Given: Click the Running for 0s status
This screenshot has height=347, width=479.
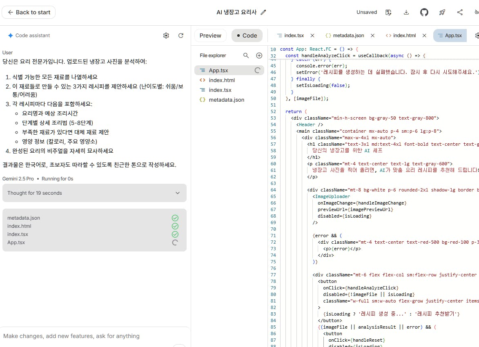Looking at the screenshot, I should pos(58,179).
